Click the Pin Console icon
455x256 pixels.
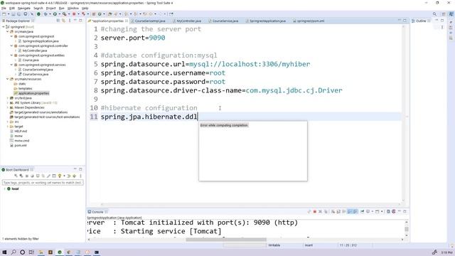pos(362,212)
